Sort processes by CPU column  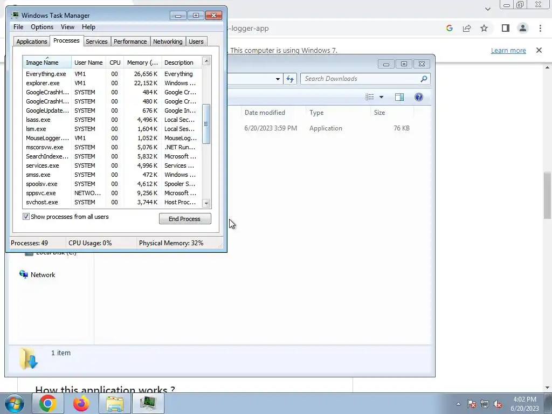[x=115, y=63]
